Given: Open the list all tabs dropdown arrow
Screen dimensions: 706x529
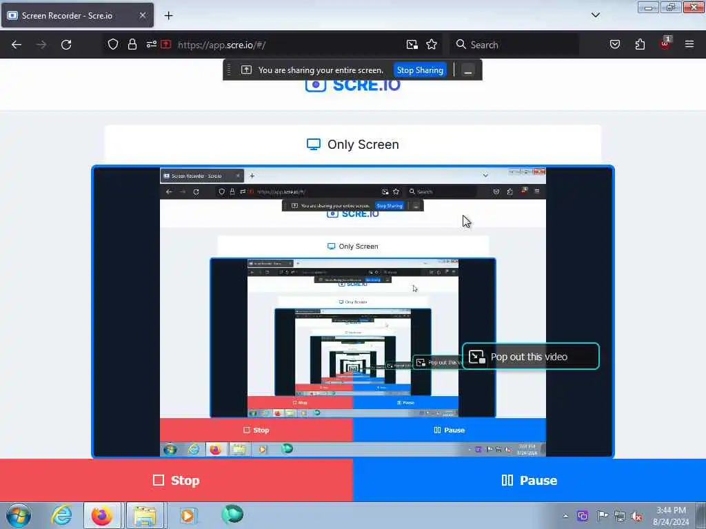Looking at the screenshot, I should pos(596,15).
